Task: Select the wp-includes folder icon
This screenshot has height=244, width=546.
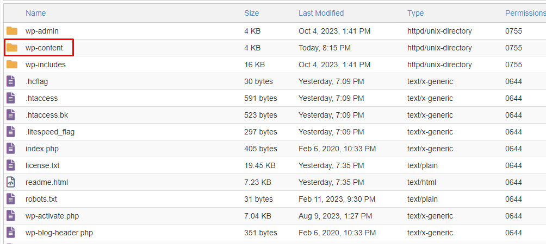Action: tap(12, 65)
